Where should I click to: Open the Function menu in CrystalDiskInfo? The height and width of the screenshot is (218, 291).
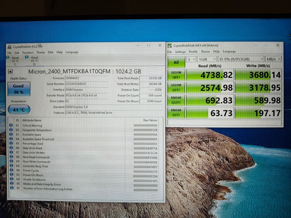click(28, 52)
